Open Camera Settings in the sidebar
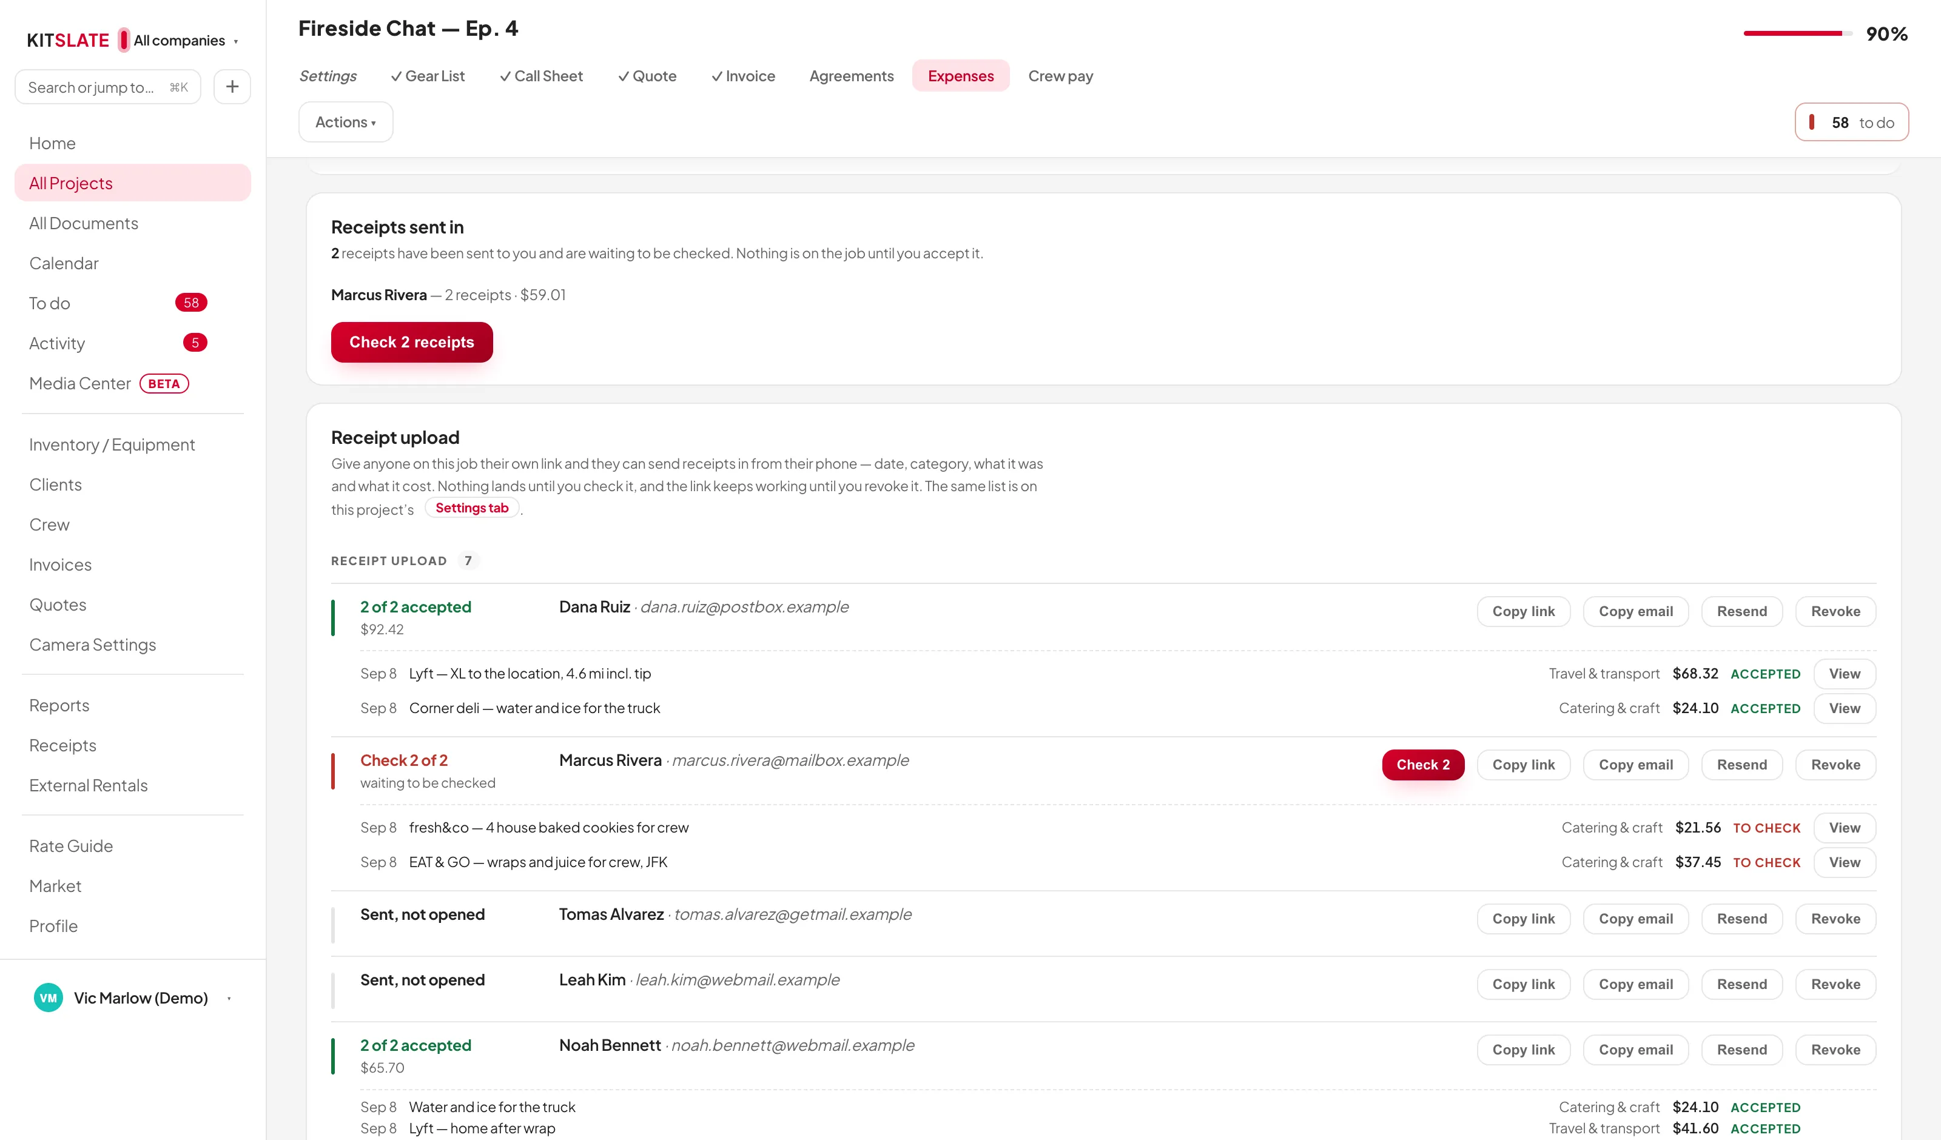The height and width of the screenshot is (1140, 1941). point(132,645)
